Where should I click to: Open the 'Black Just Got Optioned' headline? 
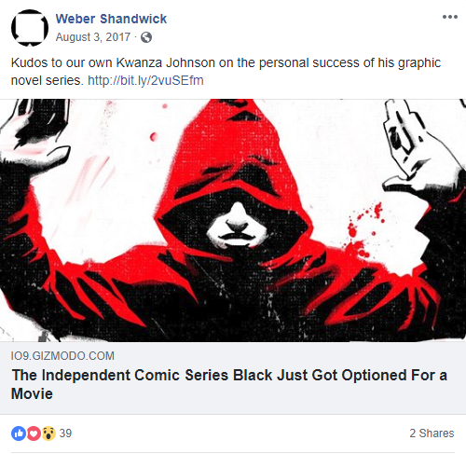pos(229,384)
